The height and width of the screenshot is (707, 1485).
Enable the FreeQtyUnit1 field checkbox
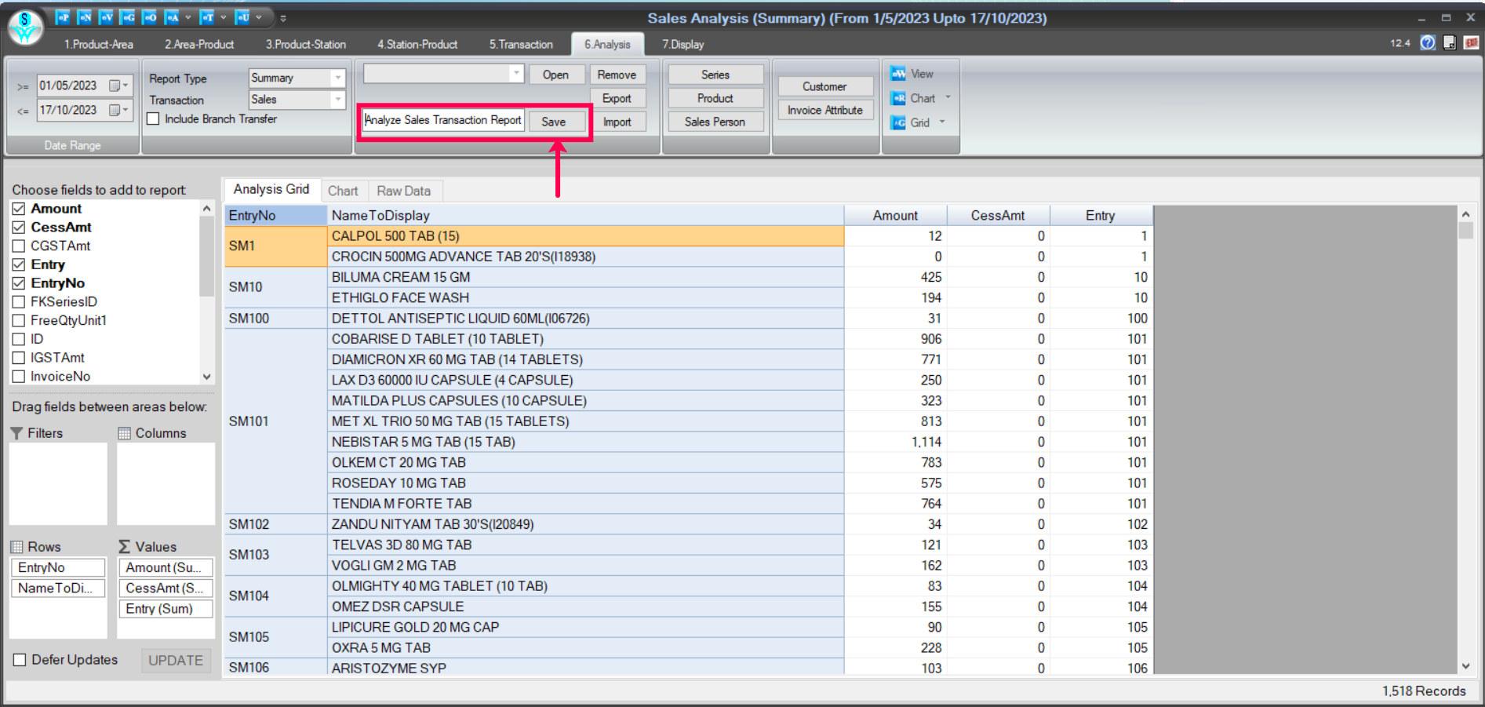click(x=19, y=320)
